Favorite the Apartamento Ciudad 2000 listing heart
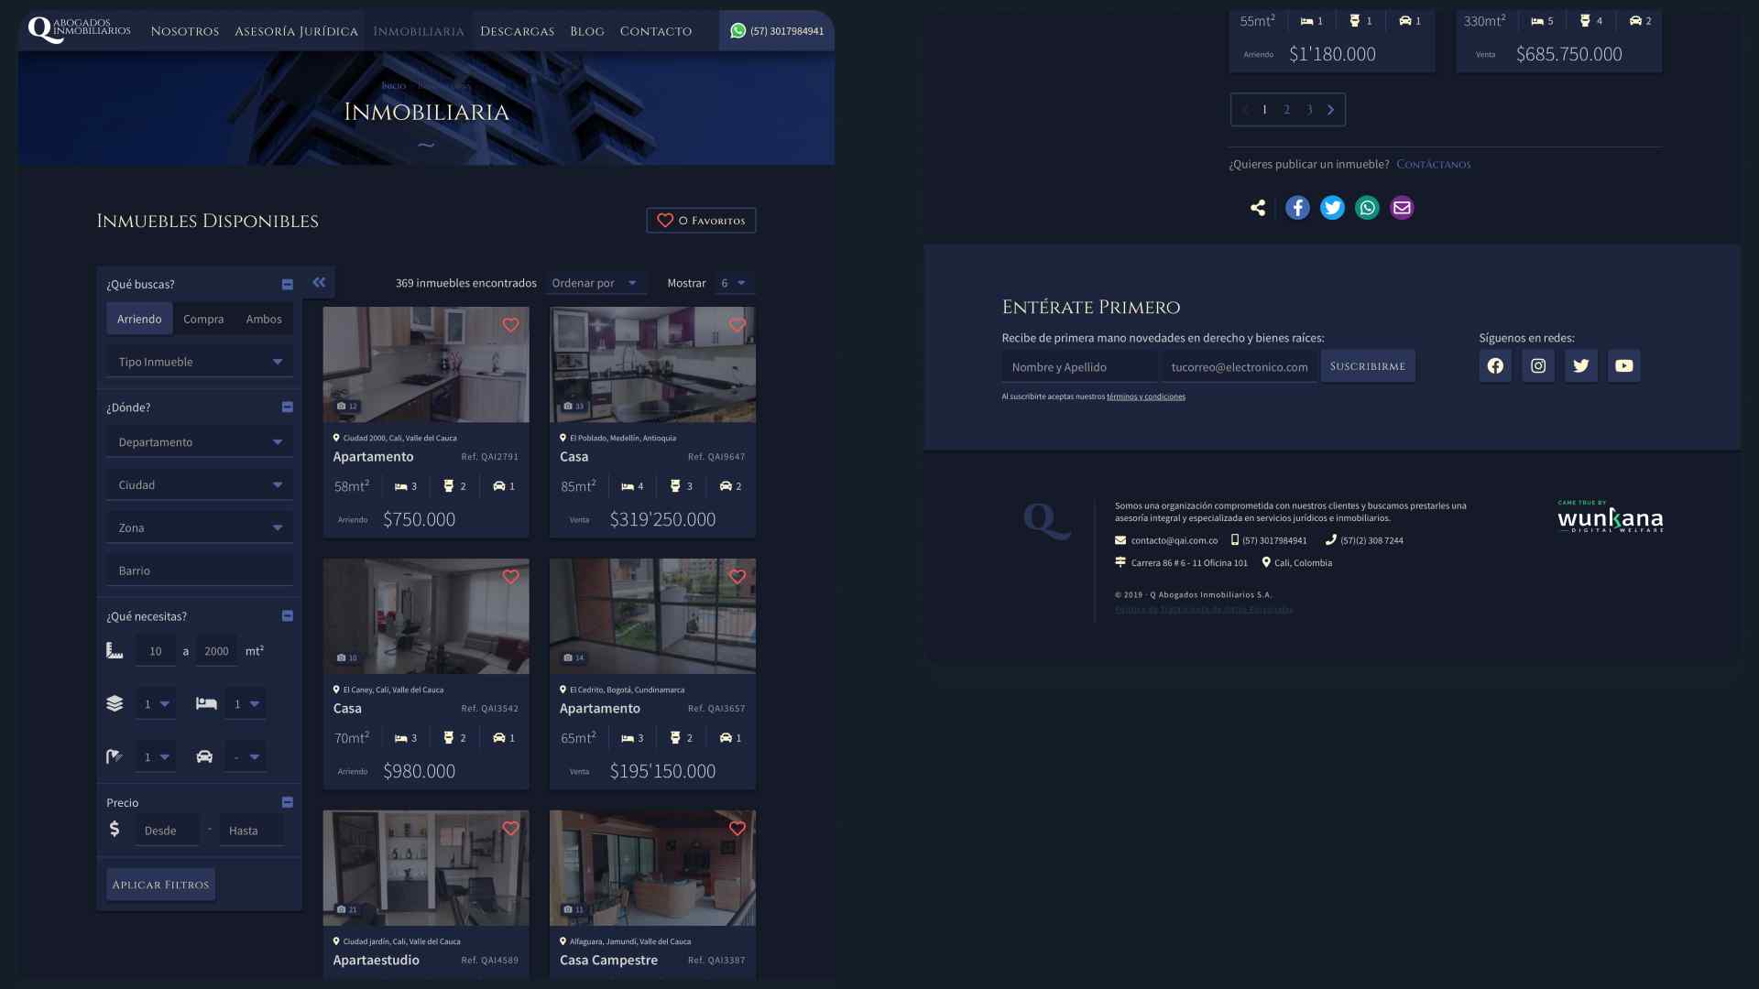Screen dimensions: 1759x989 (x=510, y=325)
